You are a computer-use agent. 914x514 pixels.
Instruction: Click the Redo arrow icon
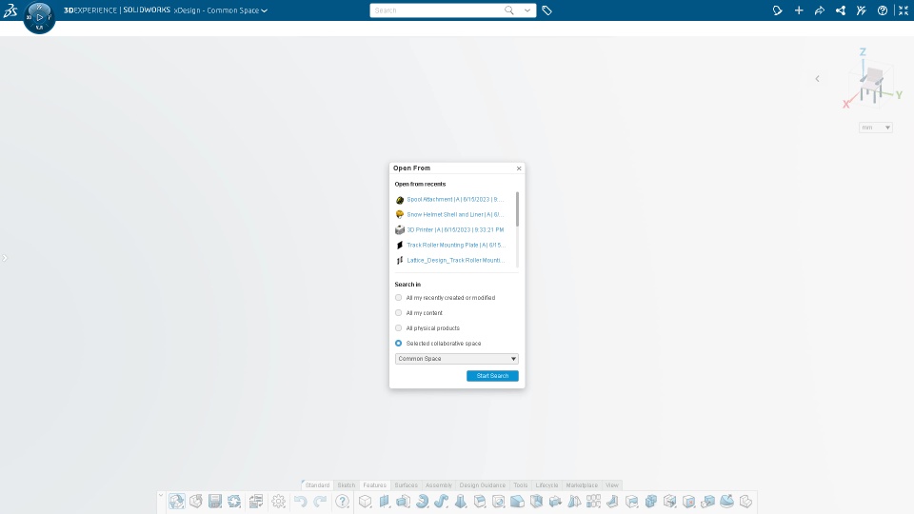[320, 502]
